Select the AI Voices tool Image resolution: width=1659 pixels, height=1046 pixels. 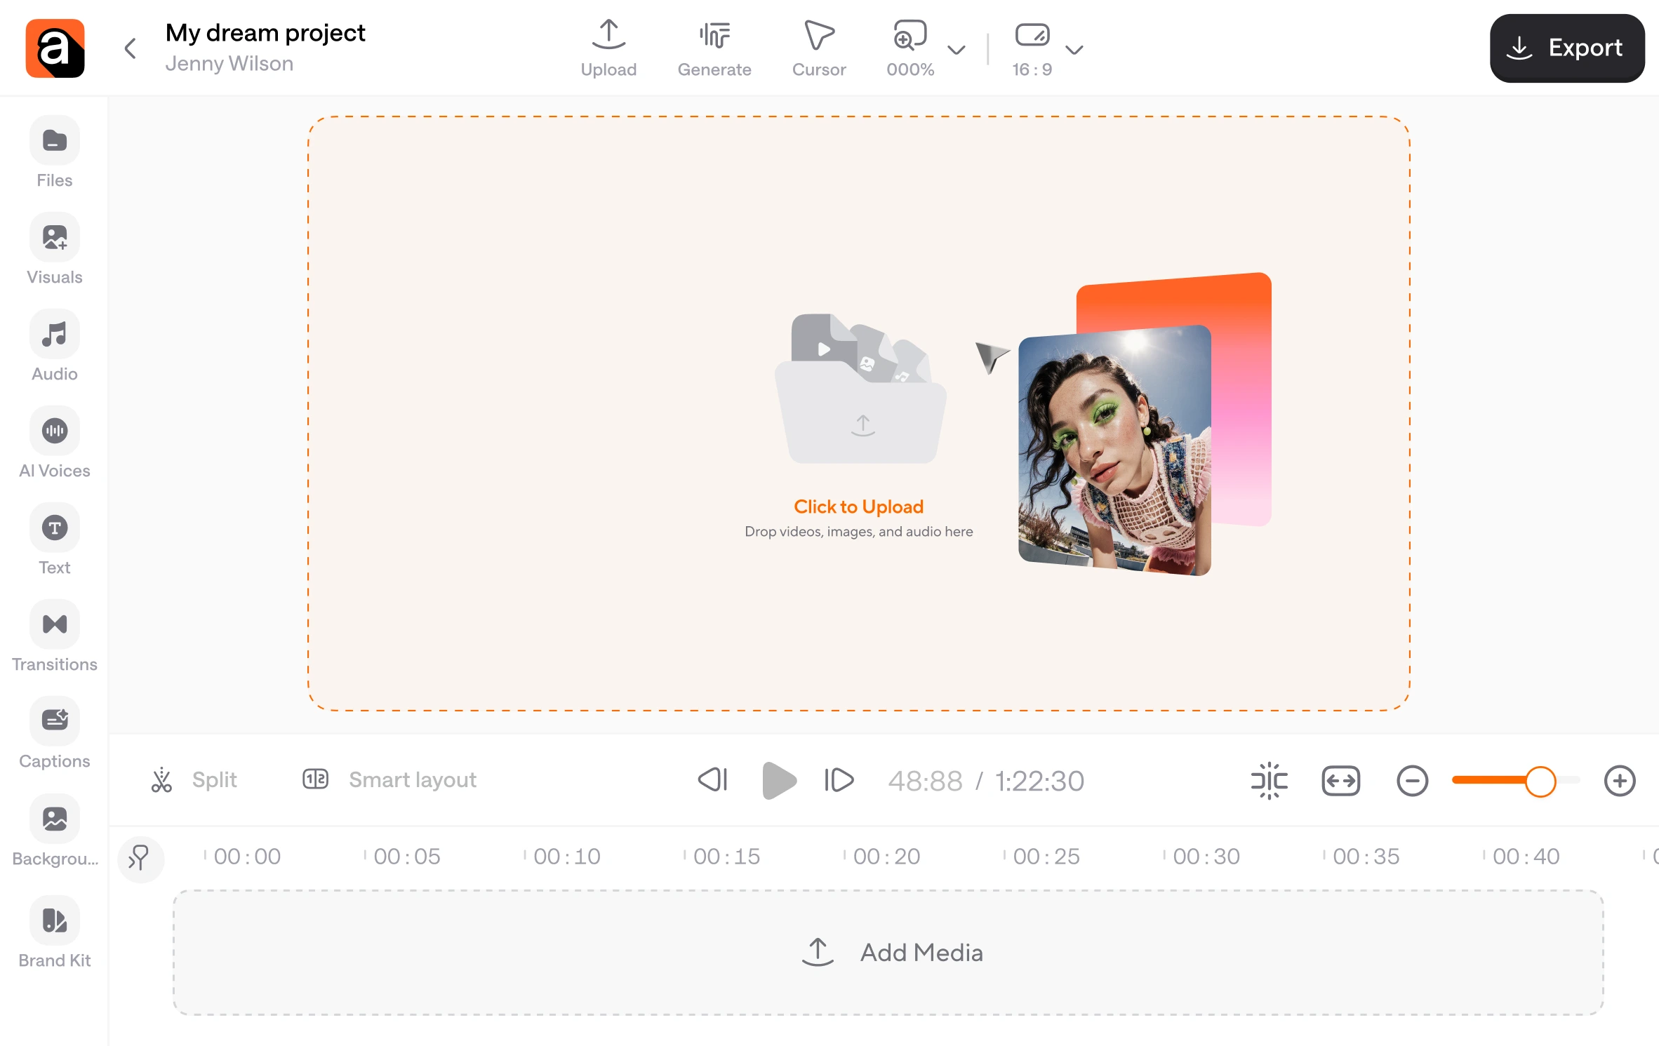55,431
